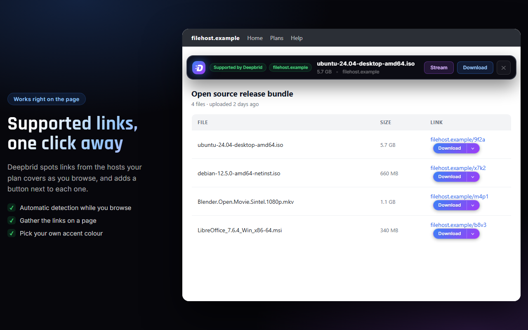Viewport: 528px width, 330px height.
Task: Click the FILE column header
Action: (x=203, y=123)
